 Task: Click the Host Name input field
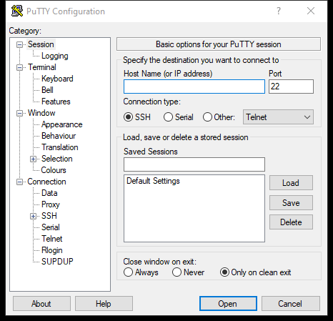(194, 87)
